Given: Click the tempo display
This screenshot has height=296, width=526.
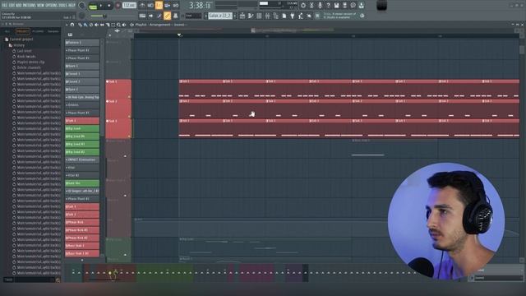Looking at the screenshot, I should [130, 6].
